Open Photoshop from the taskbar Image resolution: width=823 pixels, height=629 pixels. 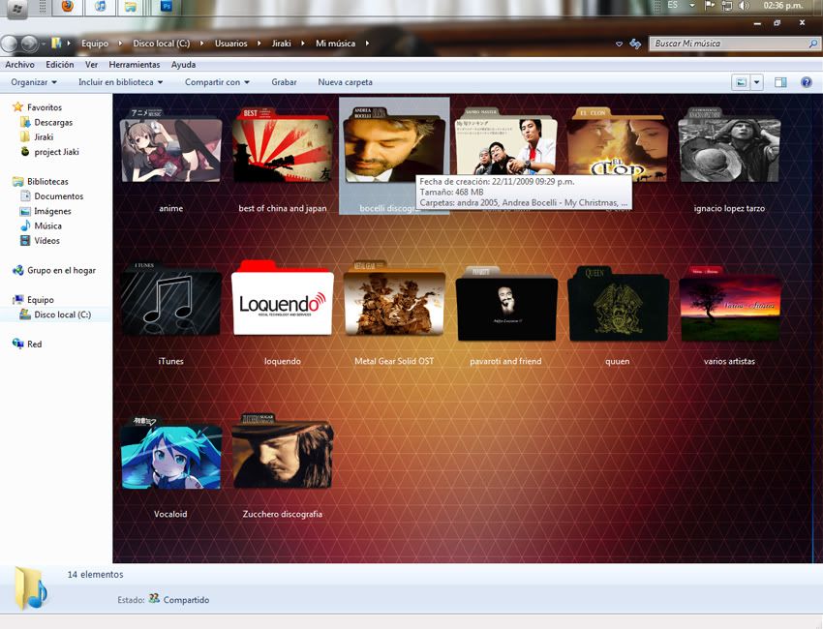tap(167, 7)
